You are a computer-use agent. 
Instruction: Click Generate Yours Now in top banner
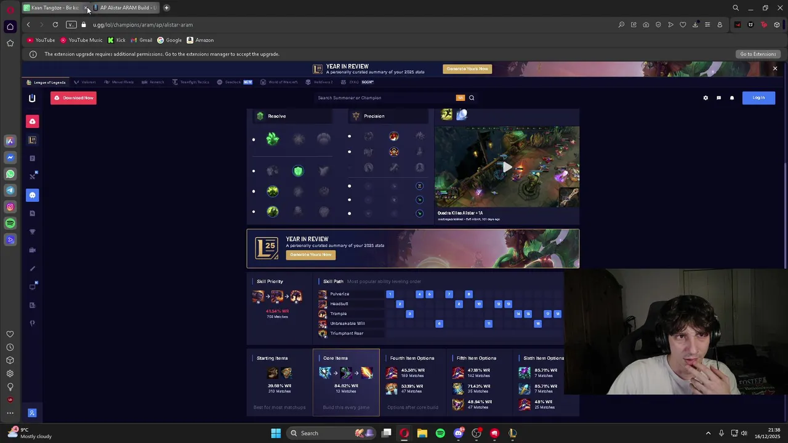coord(467,69)
